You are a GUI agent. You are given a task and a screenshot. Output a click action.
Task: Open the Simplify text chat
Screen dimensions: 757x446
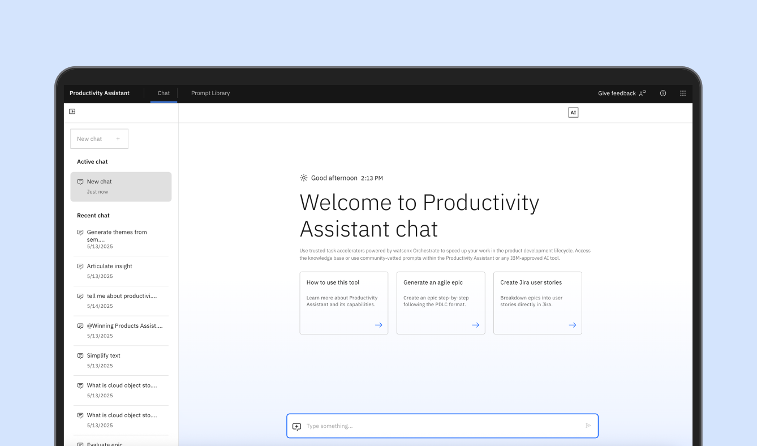(x=121, y=361)
